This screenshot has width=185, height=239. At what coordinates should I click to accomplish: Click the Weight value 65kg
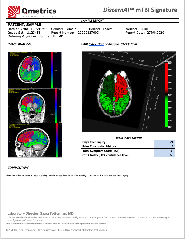pyautogui.click(x=144, y=29)
